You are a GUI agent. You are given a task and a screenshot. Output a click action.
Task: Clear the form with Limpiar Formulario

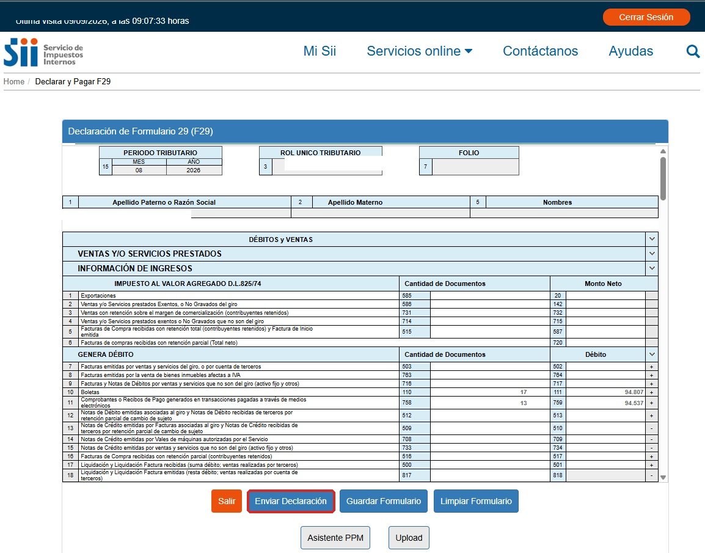pyautogui.click(x=476, y=501)
